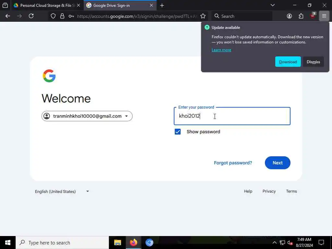This screenshot has height=249, width=332.
Task: Open the tracking protection shield icon
Action: 53,16
